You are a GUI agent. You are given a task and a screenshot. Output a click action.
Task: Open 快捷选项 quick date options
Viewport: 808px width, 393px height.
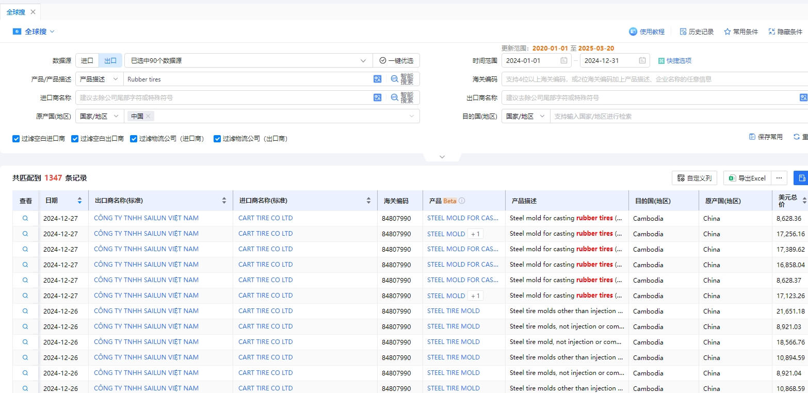pyautogui.click(x=675, y=60)
